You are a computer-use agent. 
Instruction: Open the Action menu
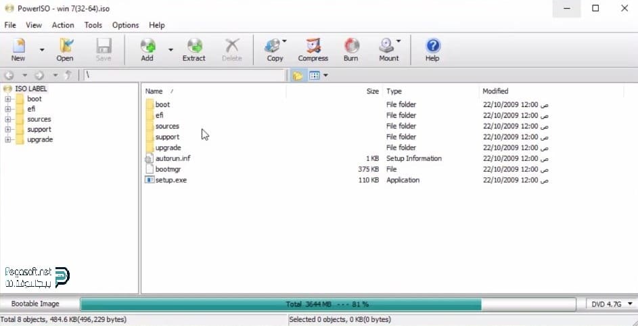(63, 25)
